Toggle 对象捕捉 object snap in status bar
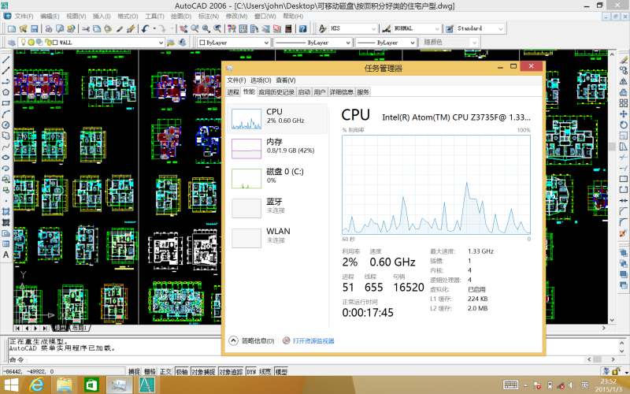The width and height of the screenshot is (630, 394). tap(203, 371)
